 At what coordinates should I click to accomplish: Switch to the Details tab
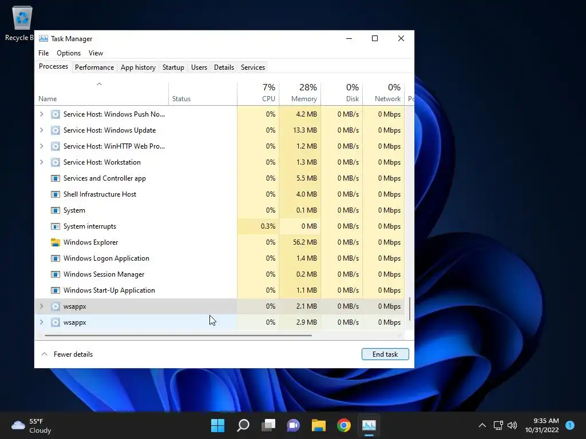tap(224, 67)
